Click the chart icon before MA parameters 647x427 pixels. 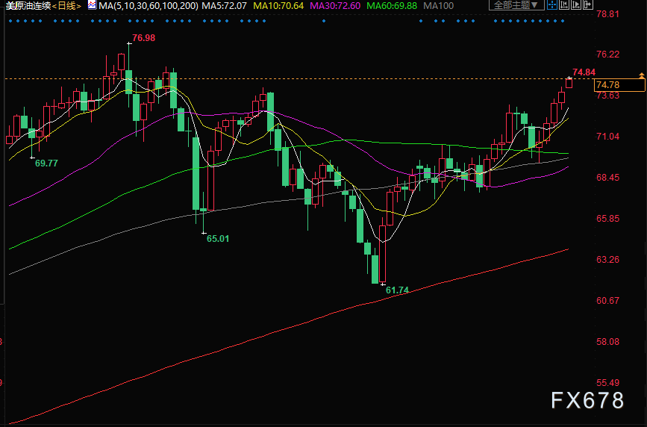(x=92, y=5)
